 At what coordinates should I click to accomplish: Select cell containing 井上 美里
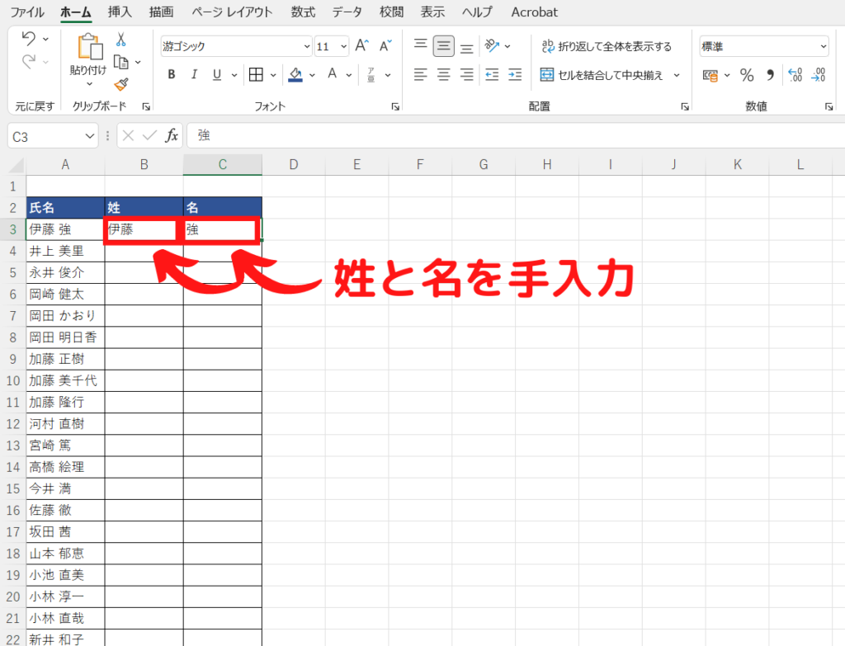65,251
